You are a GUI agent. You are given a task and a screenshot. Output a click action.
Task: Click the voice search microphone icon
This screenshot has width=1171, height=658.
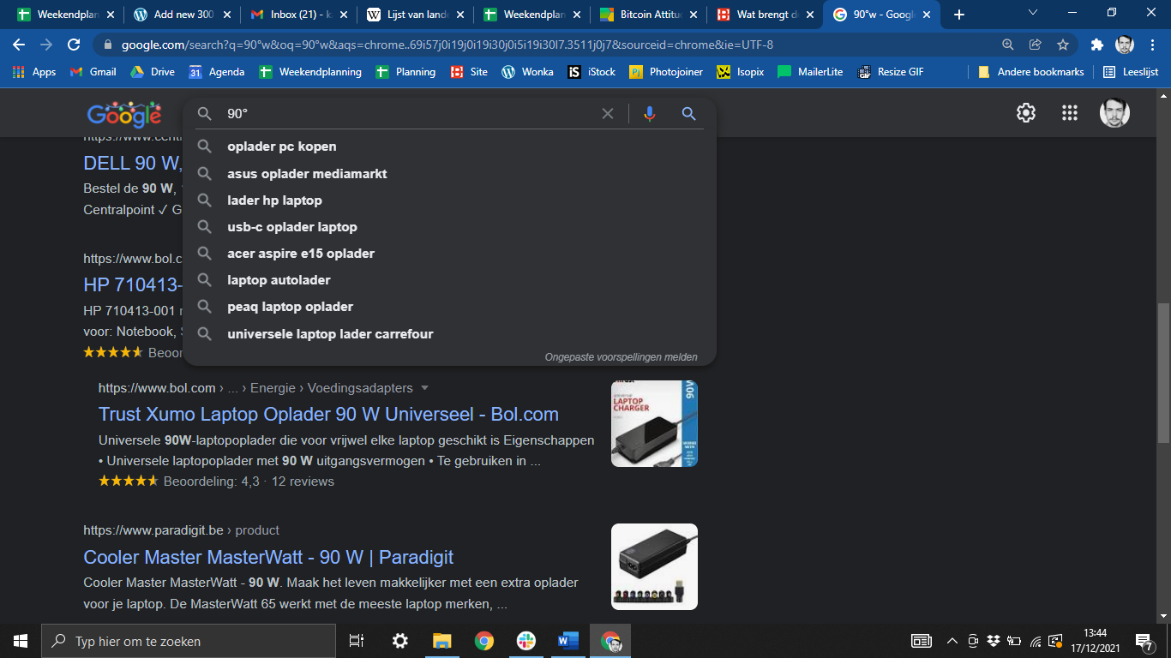point(650,114)
